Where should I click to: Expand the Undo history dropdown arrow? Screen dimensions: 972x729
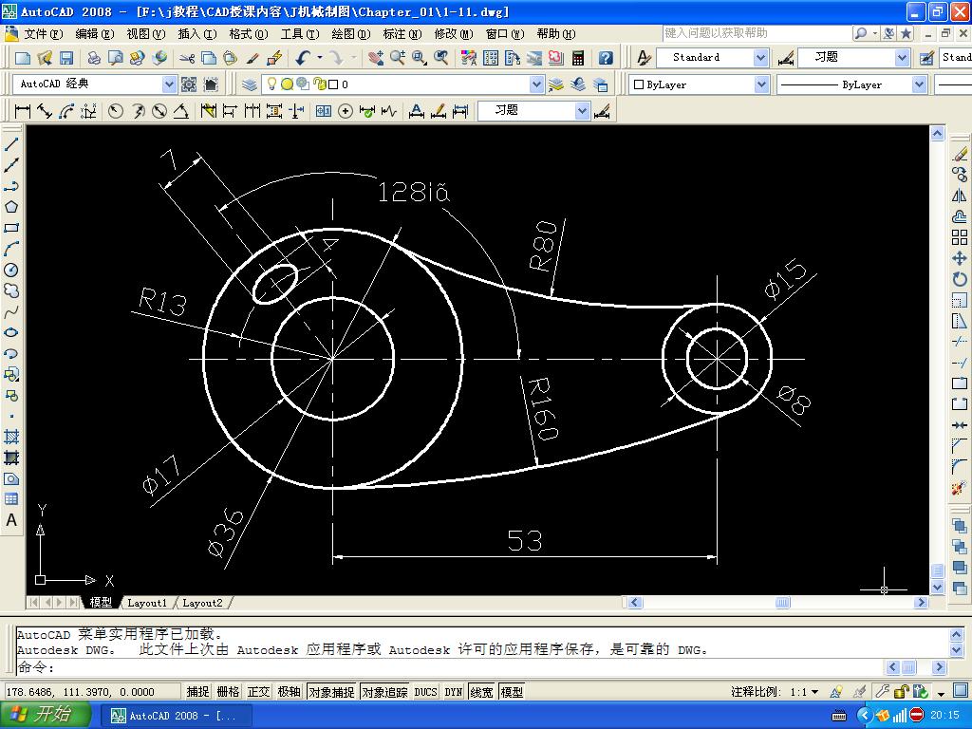pos(320,58)
